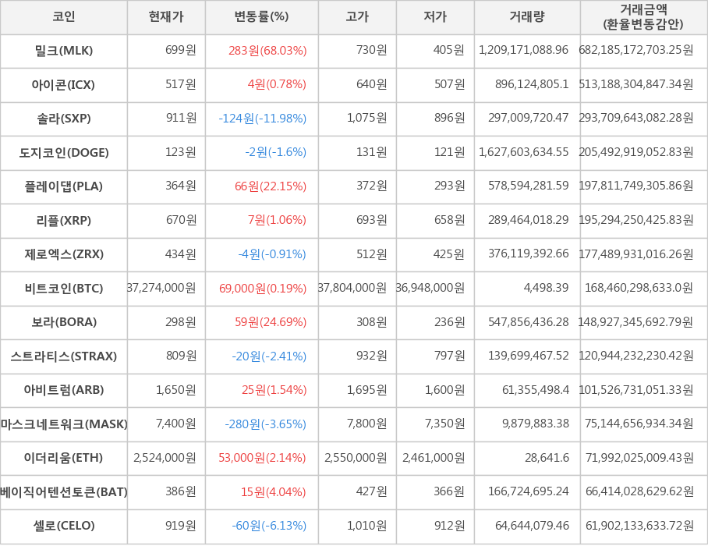This screenshot has width=708, height=546.
Task: Open the 비트코인(BTC) coin entry
Action: pos(64,288)
